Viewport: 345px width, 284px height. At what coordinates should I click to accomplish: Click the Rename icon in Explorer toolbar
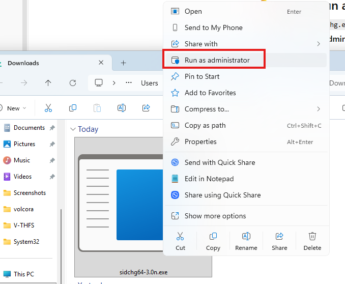tap(122, 108)
